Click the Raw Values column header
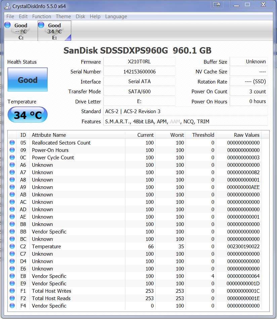This screenshot has width=277, height=319. pos(246,135)
